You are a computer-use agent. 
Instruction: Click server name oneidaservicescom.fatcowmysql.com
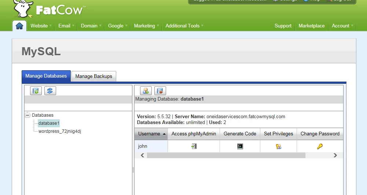[x=246, y=117]
